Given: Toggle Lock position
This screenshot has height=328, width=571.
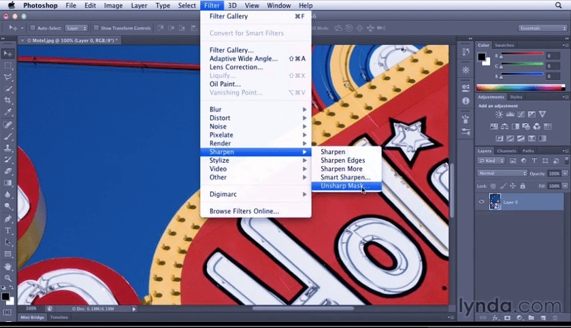Looking at the screenshot, I should [512, 186].
